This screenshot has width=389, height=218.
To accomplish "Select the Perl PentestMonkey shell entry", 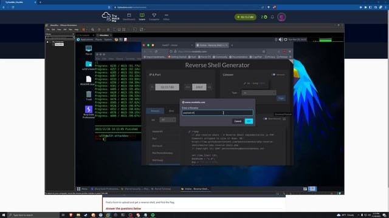I will tap(162, 153).
